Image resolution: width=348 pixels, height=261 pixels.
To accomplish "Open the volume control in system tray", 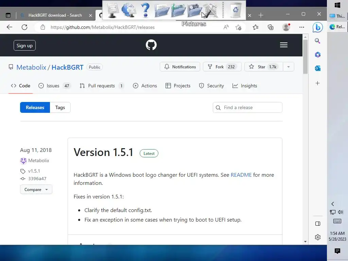I will [341, 212].
